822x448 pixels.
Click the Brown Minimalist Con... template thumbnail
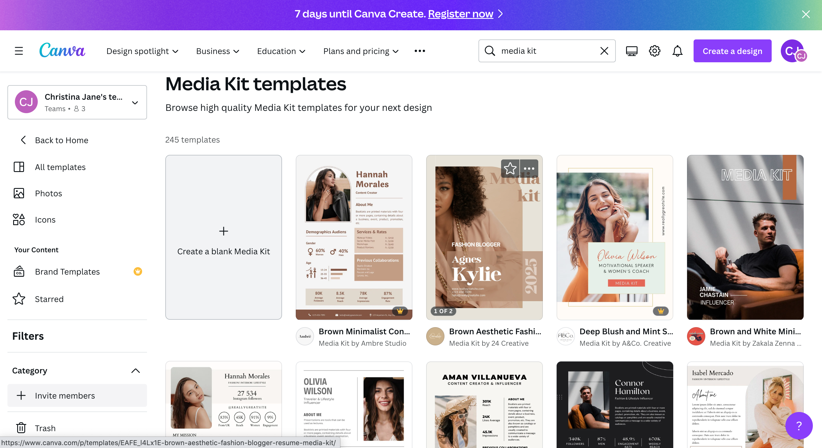tap(354, 237)
